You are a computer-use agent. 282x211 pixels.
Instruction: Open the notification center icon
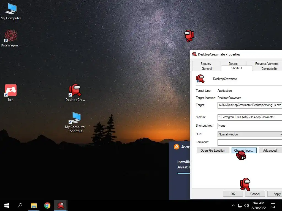coord(273,206)
